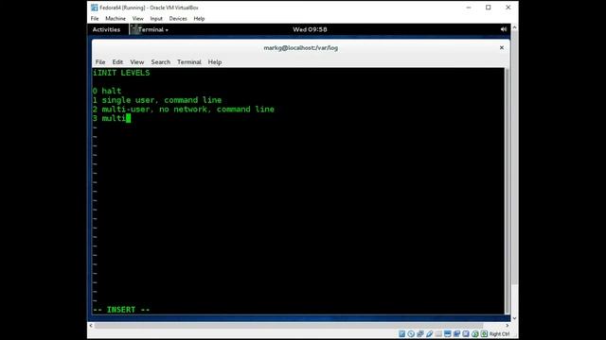Open VirtualBox View menu

pos(137,19)
